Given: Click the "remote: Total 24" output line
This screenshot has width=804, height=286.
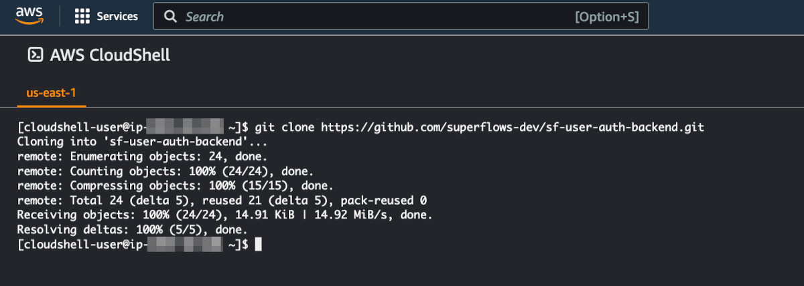Looking at the screenshot, I should click(222, 200).
